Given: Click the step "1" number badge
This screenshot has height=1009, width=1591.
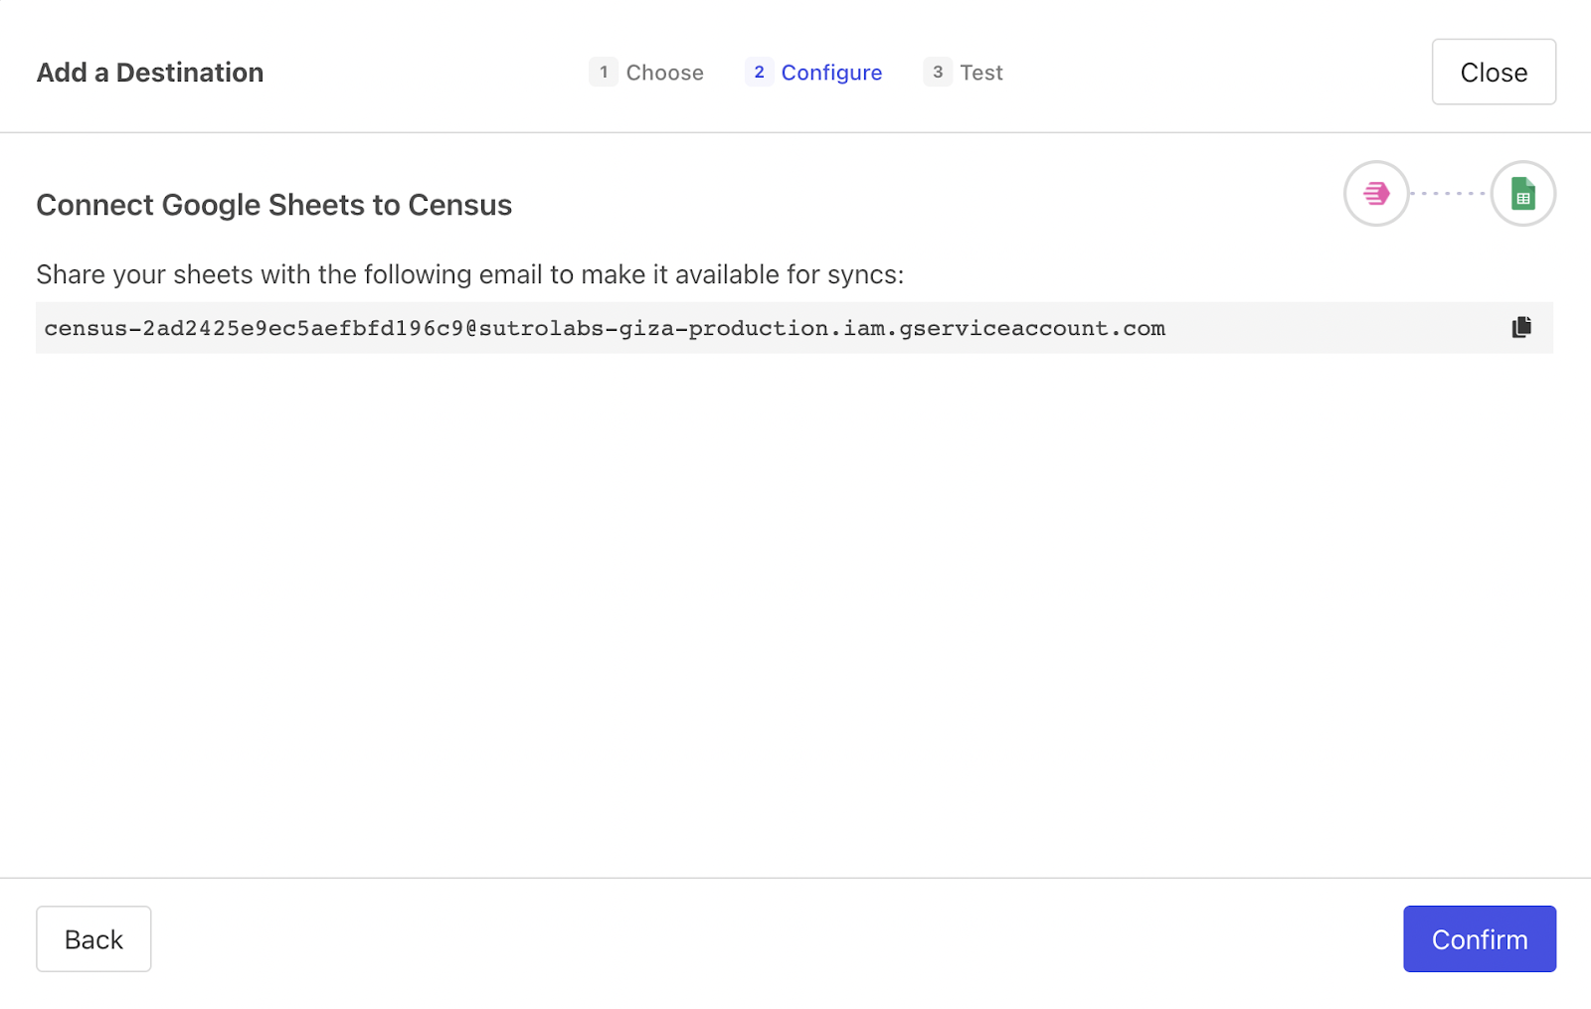Looking at the screenshot, I should pos(604,72).
